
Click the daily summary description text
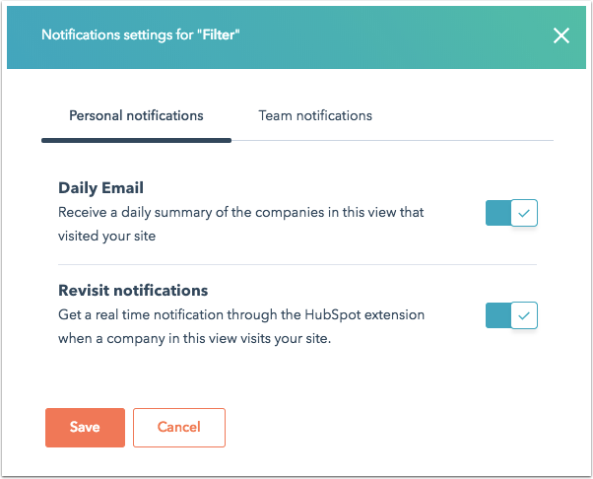pyautogui.click(x=241, y=224)
